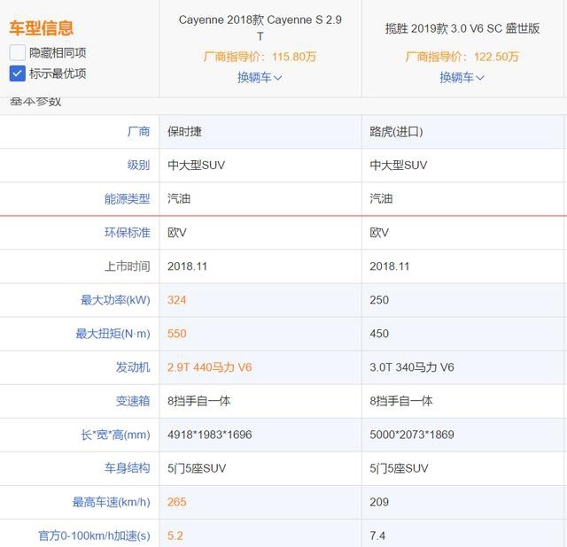Click the 上市时间 row label

128,266
